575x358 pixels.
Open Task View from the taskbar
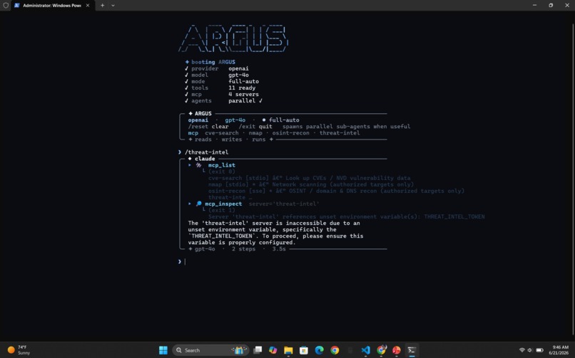click(258, 350)
